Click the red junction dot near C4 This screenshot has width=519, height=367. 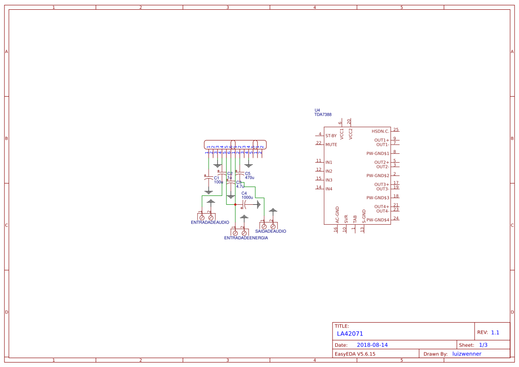tap(235, 204)
